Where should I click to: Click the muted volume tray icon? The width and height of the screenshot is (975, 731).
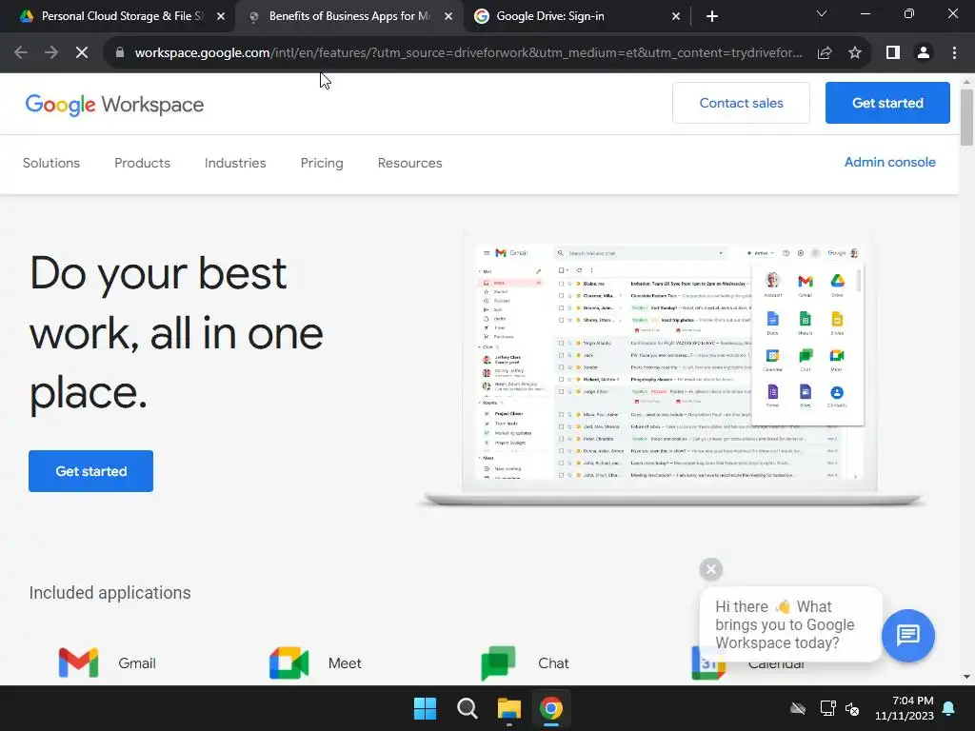[x=852, y=708]
